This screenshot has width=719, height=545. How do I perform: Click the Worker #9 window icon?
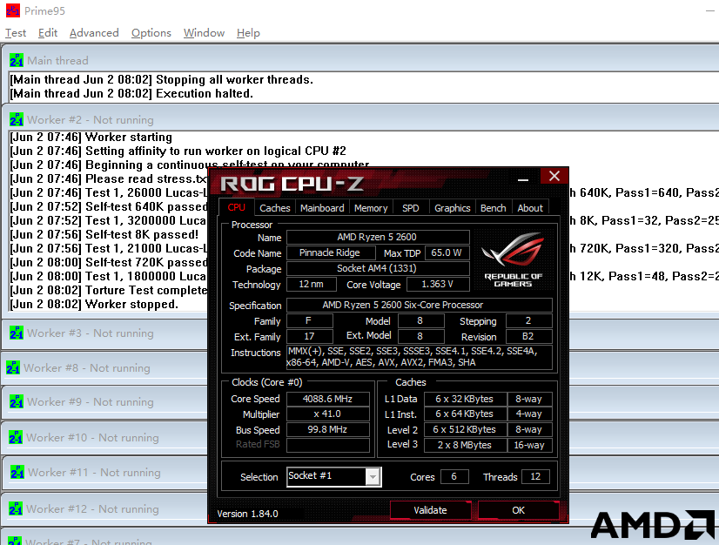(16, 401)
